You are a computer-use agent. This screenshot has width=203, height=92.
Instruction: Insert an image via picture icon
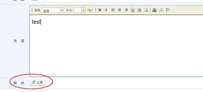click(x=133, y=10)
